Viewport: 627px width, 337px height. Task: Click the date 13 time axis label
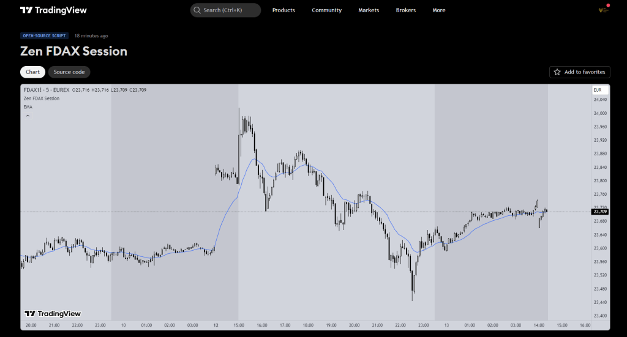pos(446,325)
